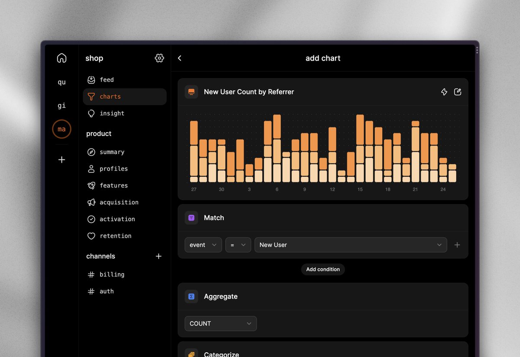520x357 pixels.
Task: Open the COUNT aggregate dropdown
Action: click(221, 324)
